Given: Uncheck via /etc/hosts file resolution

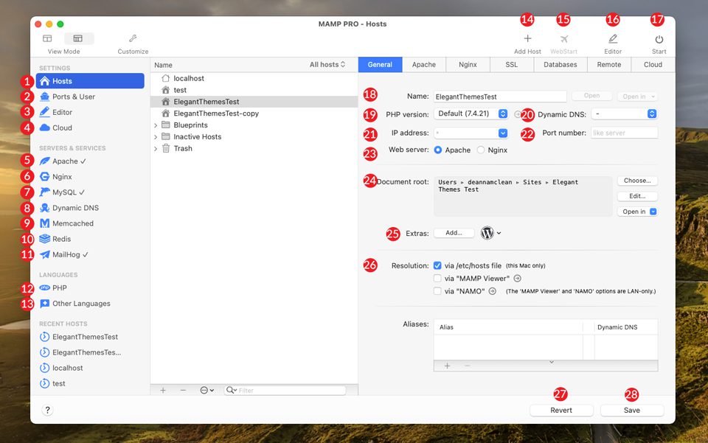Looking at the screenshot, I should tap(438, 265).
